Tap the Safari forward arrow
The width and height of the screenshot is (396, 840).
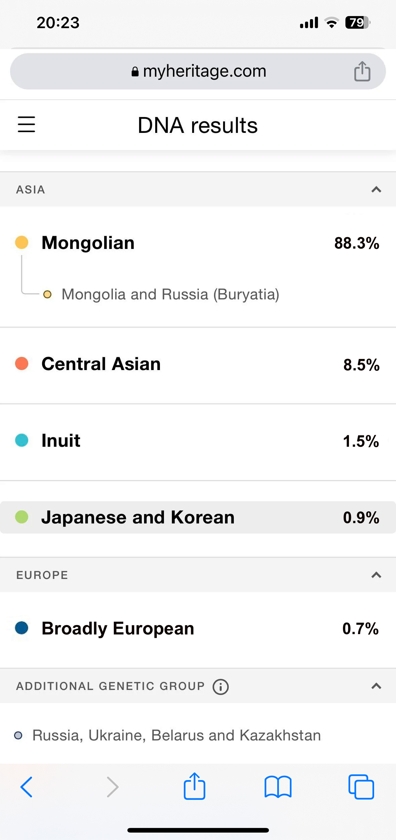click(x=113, y=787)
